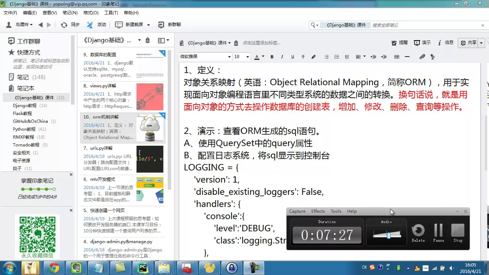This screenshot has height=275, width=489.
Task: Pause the screen recording
Action: tap(439, 233)
